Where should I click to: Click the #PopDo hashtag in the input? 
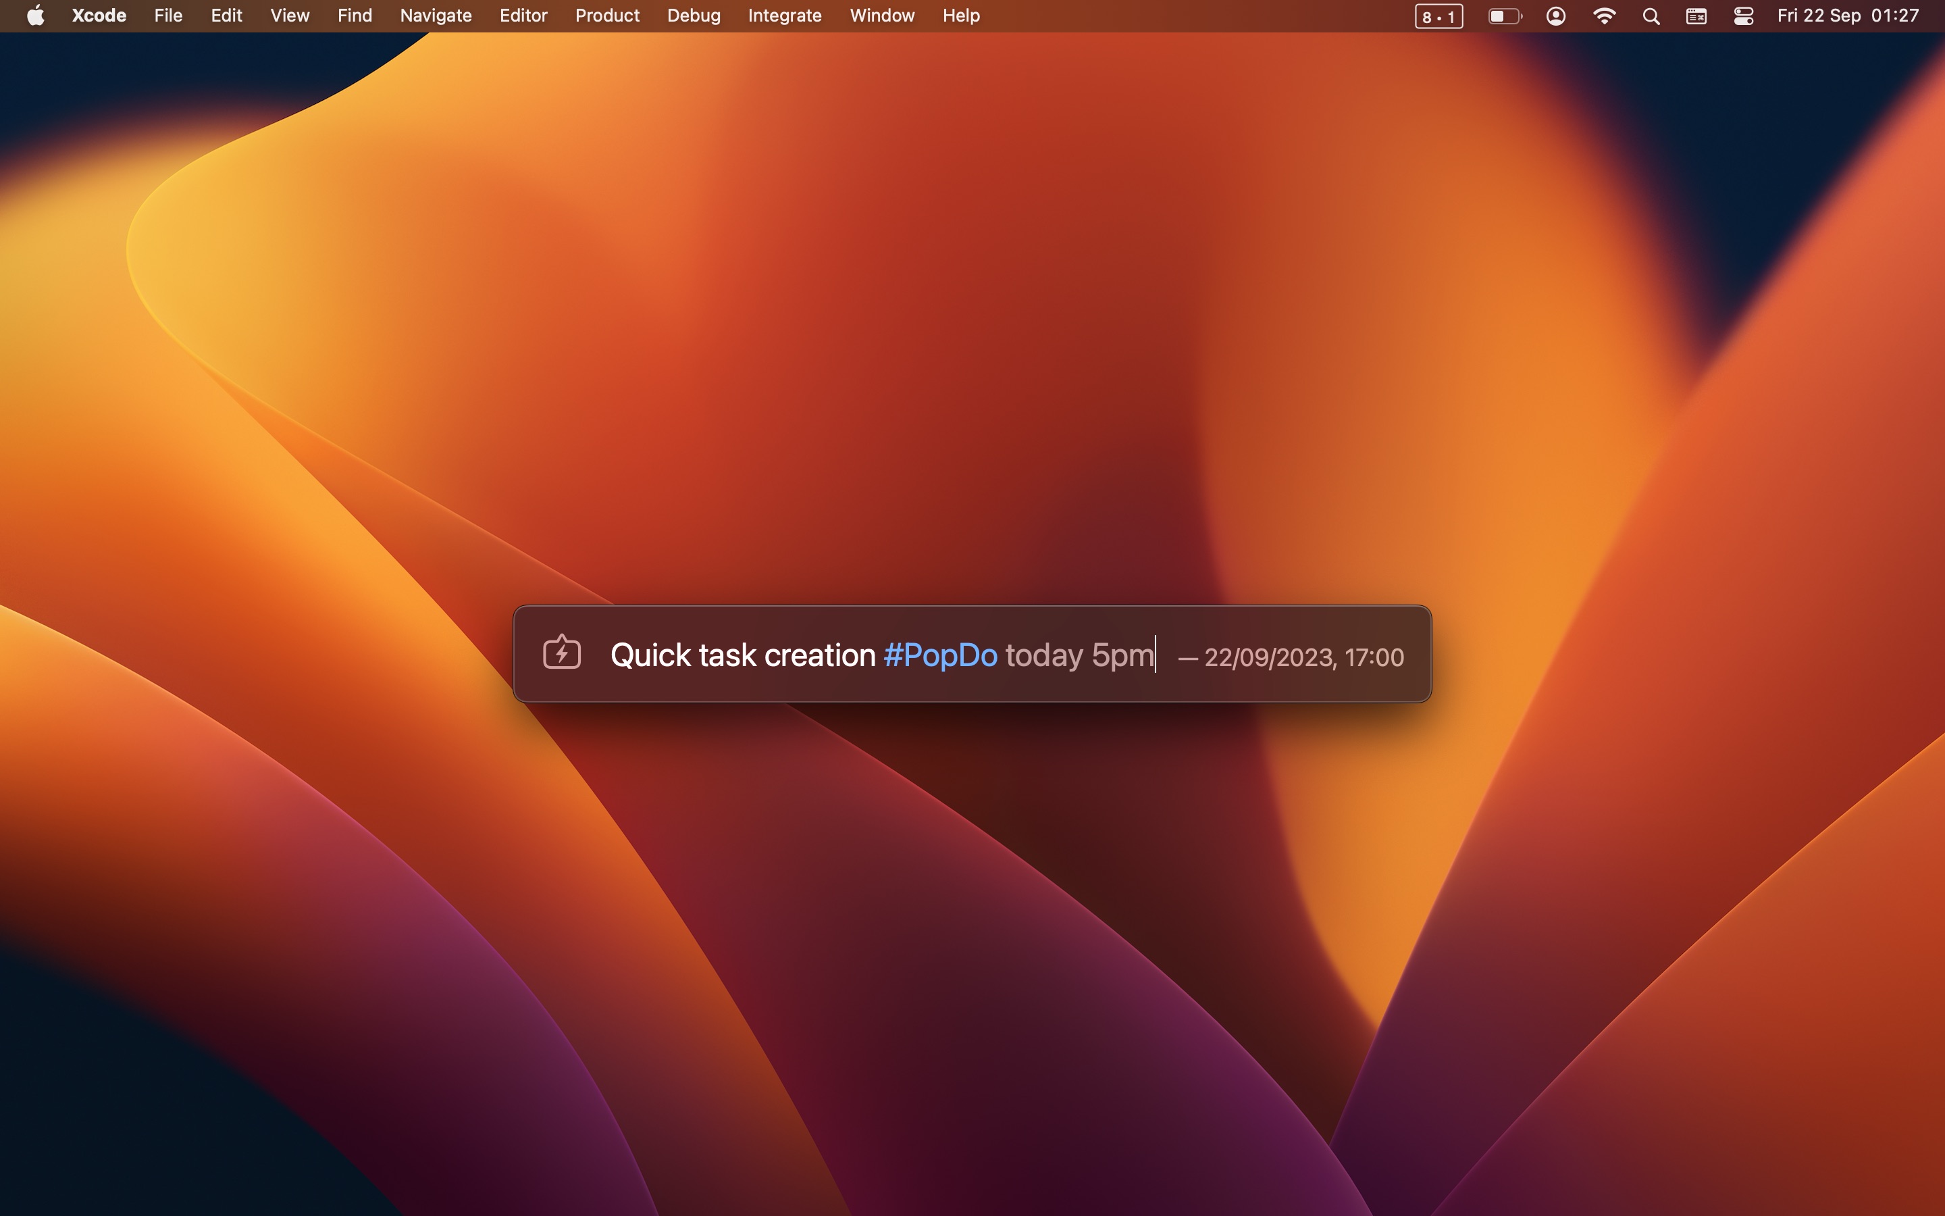pos(940,655)
